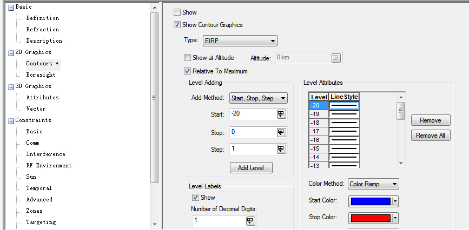The image size is (469, 230).
Task: Select level -19 row in table
Action: click(x=334, y=114)
